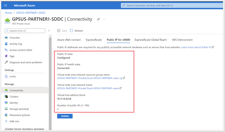This screenshot has width=225, height=132.
Task: Click the sidebar vertical scrollbar
Action: tap(50, 83)
